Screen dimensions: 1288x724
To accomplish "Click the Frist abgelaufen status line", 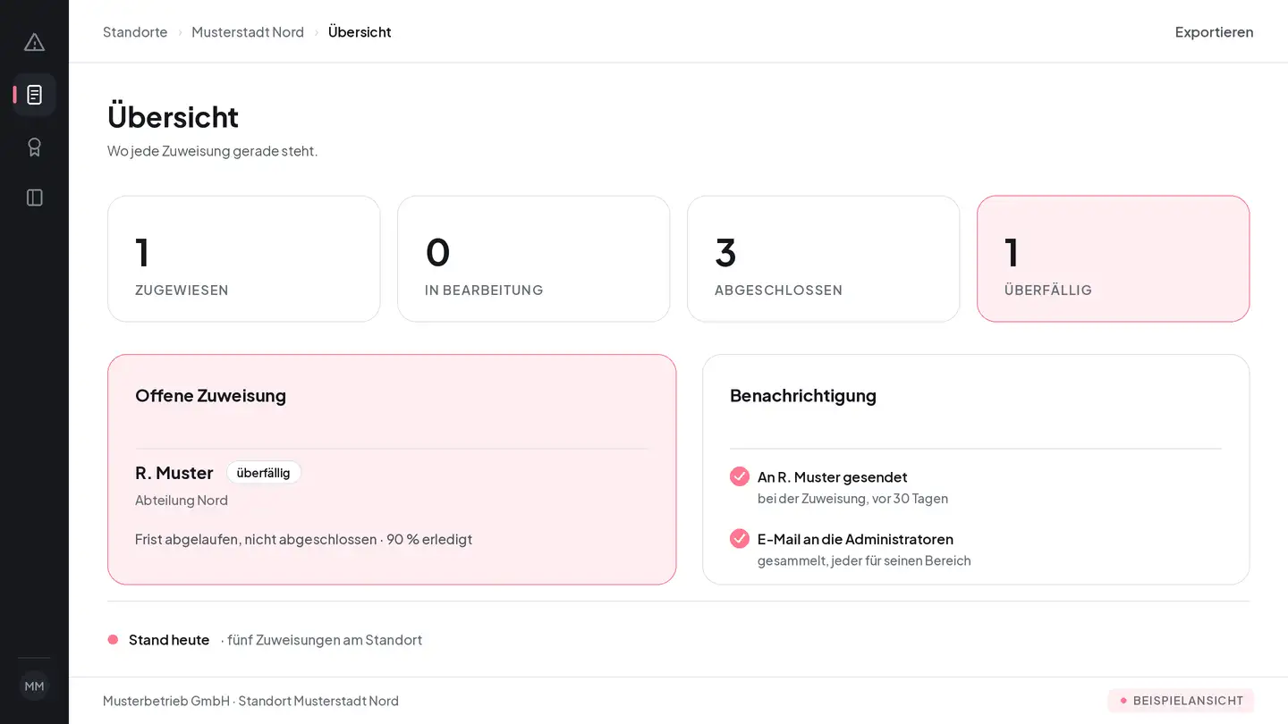I will pos(303,540).
